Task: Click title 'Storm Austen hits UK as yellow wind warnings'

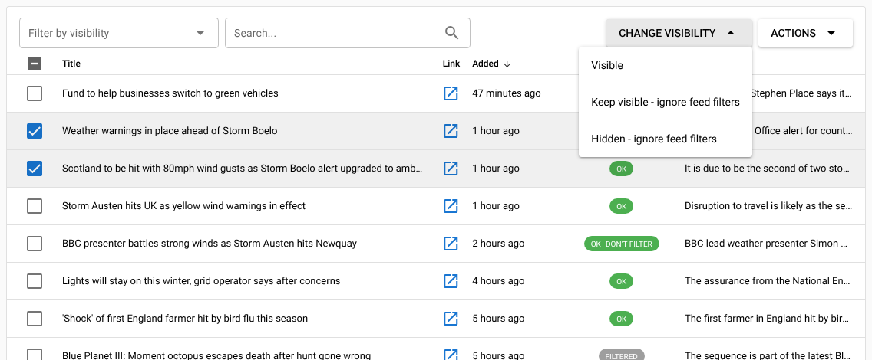Action: click(183, 206)
